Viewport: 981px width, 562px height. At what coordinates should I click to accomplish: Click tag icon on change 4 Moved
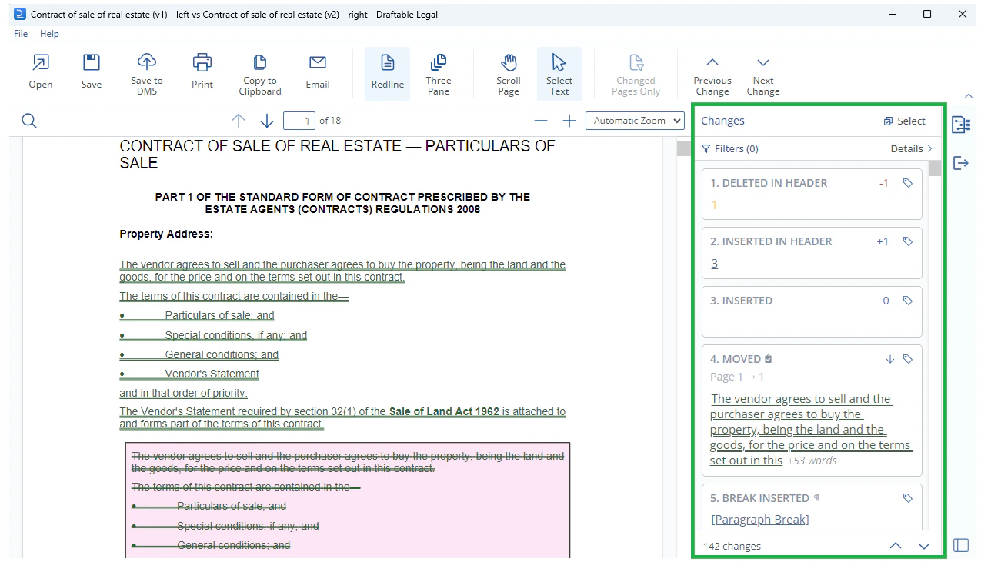pos(908,359)
